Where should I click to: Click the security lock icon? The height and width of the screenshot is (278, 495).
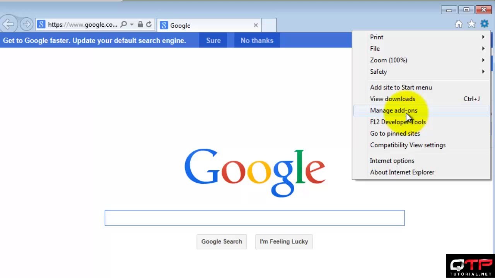tap(140, 24)
